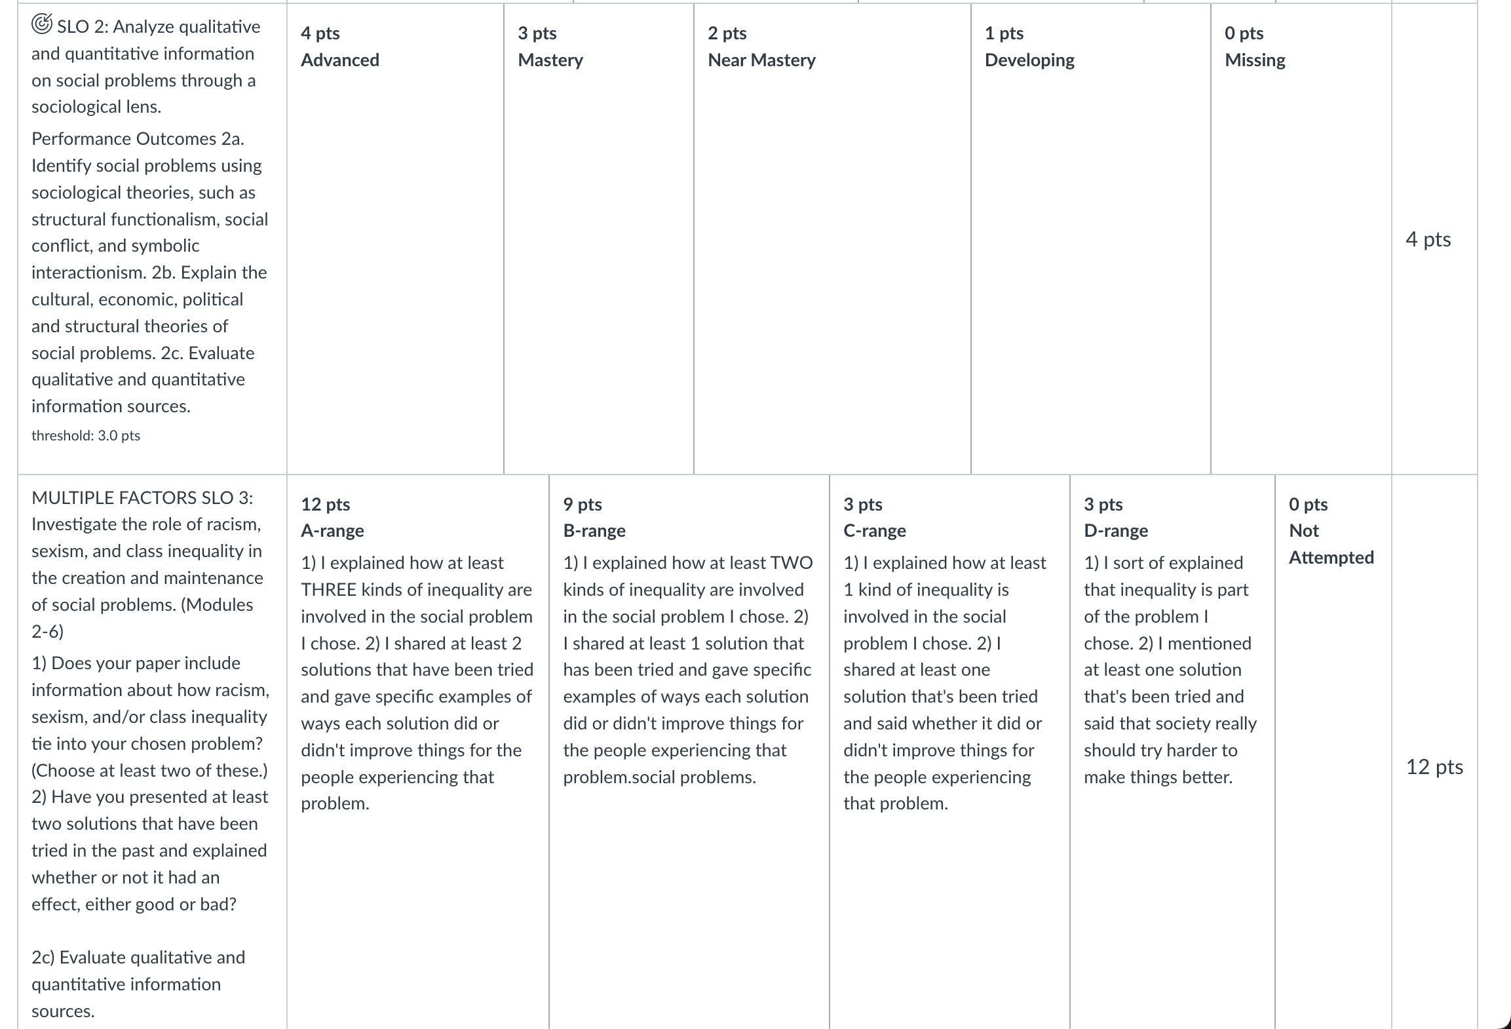Choose the 2 pts Near Mastery rating

pyautogui.click(x=832, y=239)
